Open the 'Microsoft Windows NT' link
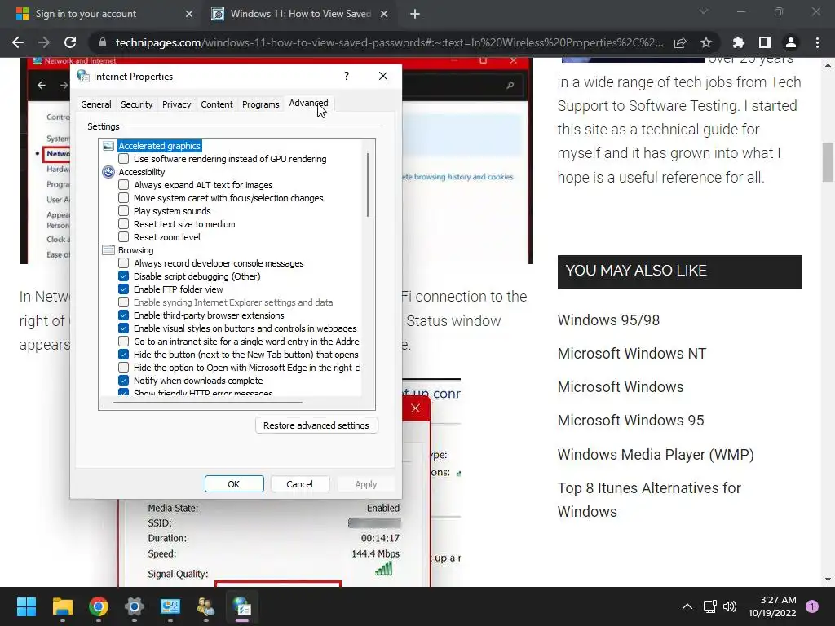 [632, 354]
